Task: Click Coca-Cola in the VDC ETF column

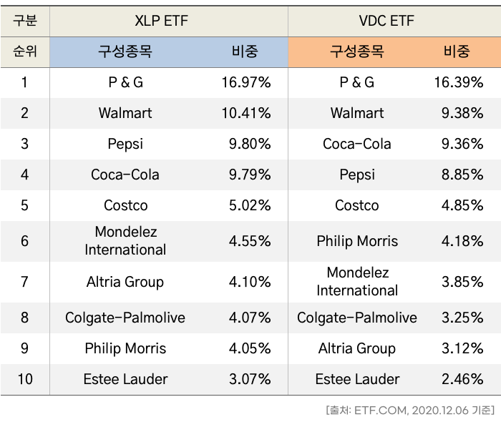Action: point(356,144)
